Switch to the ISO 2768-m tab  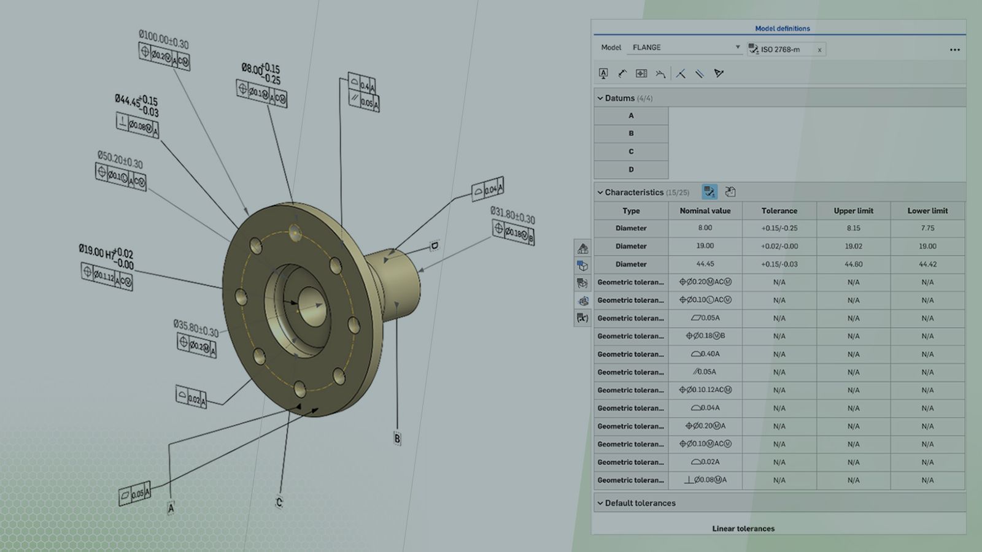(779, 50)
